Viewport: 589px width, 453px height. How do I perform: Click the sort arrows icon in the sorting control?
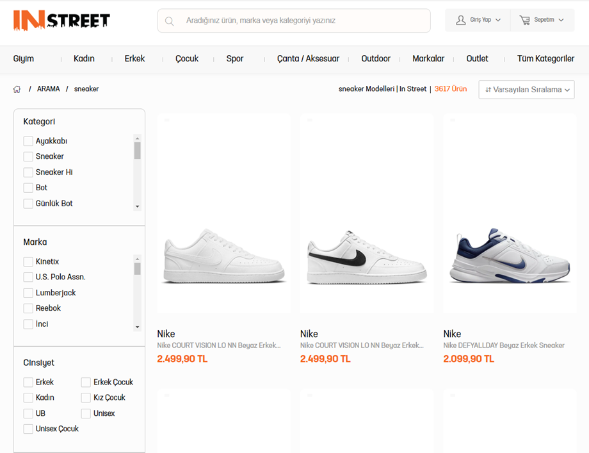[x=488, y=90]
